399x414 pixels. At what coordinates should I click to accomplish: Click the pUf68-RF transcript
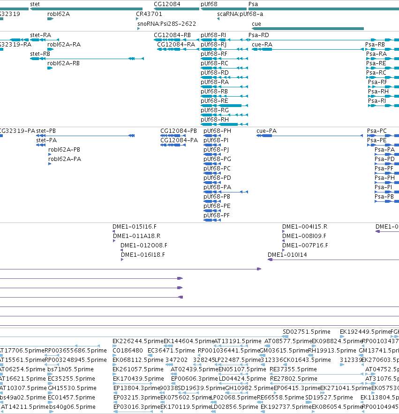[225, 59]
